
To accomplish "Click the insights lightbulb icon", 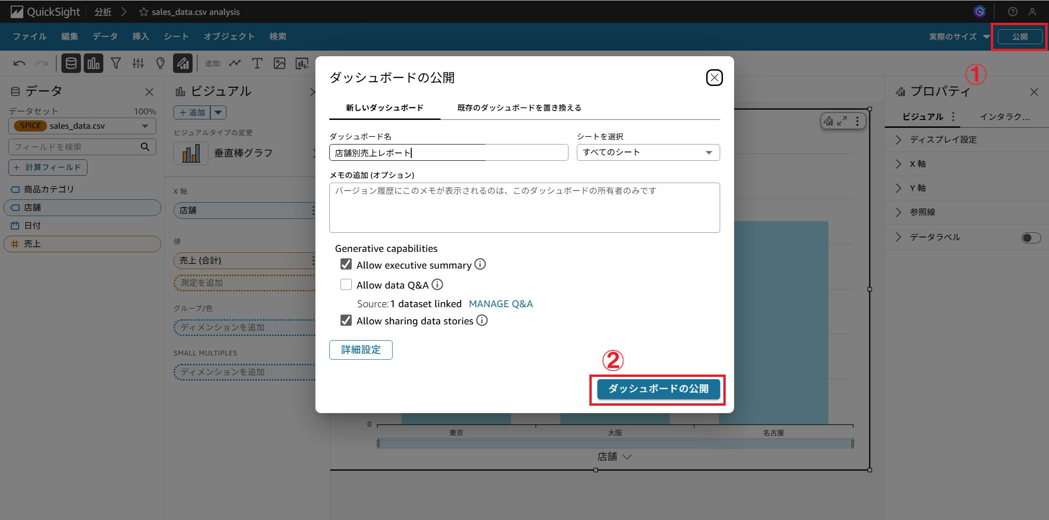I will click(160, 63).
